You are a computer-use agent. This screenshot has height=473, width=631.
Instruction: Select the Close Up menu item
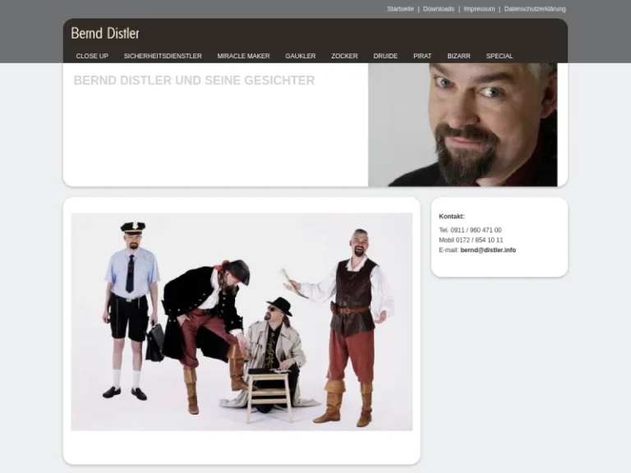coord(92,56)
